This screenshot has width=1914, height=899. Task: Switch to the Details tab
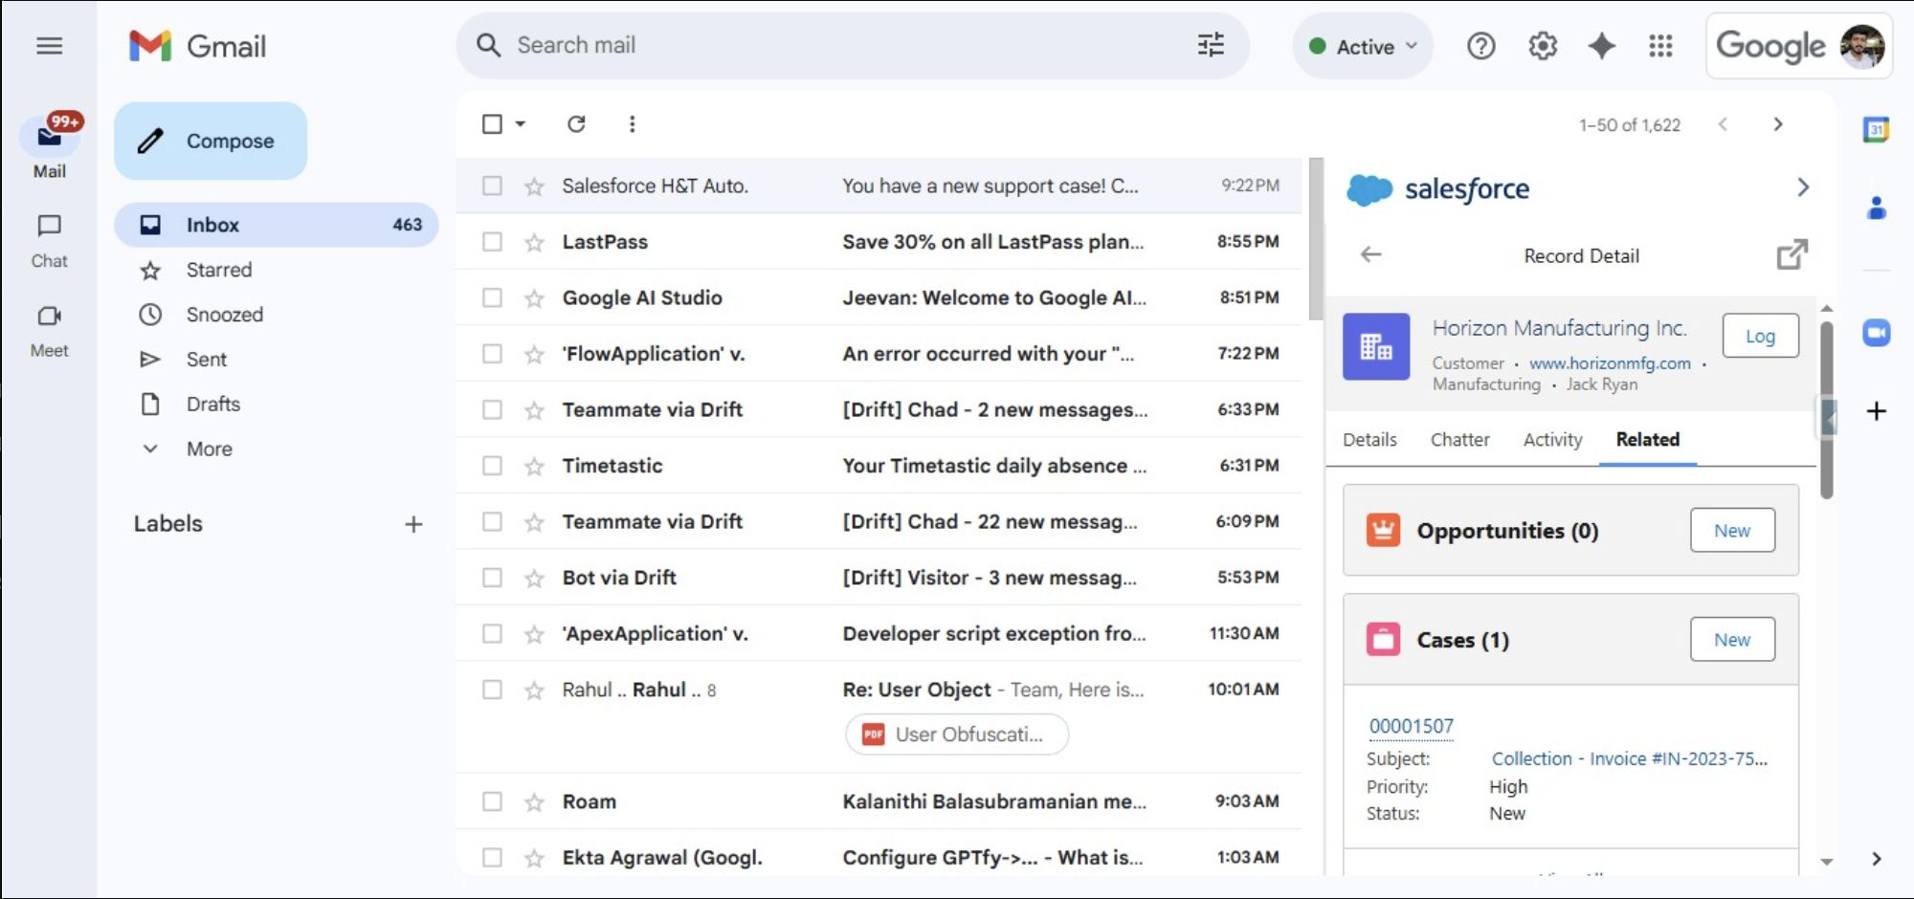coord(1369,439)
